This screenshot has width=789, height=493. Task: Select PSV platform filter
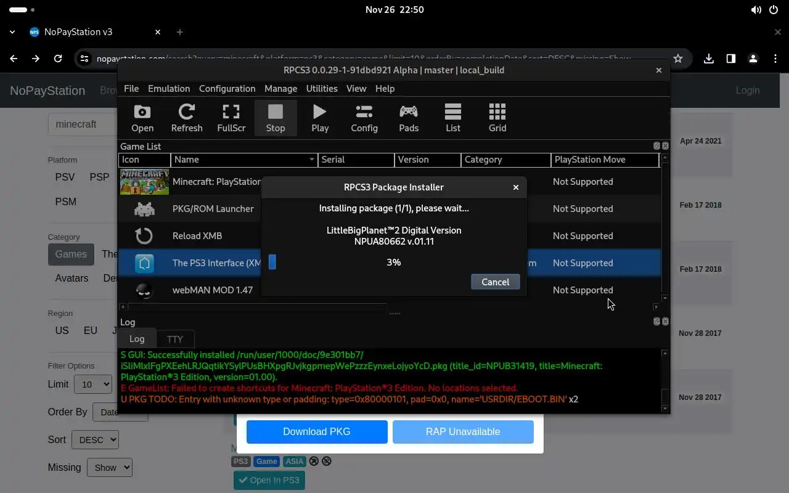point(65,177)
